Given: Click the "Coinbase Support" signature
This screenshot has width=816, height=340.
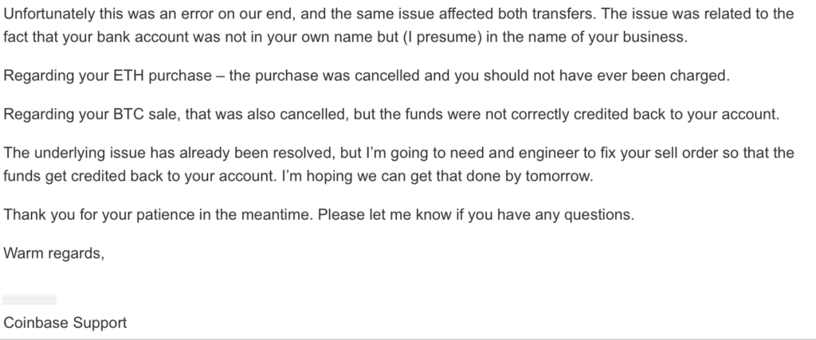Looking at the screenshot, I should coord(65,322).
